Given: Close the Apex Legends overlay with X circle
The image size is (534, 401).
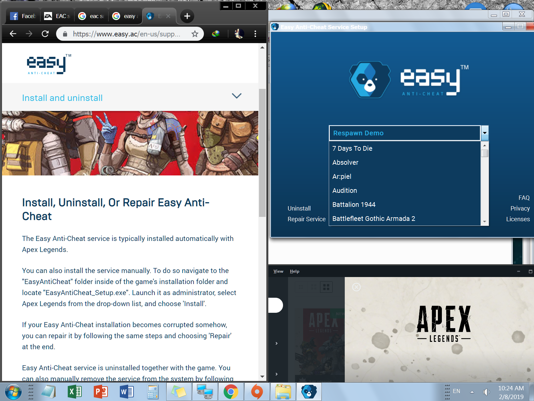Looking at the screenshot, I should [356, 287].
